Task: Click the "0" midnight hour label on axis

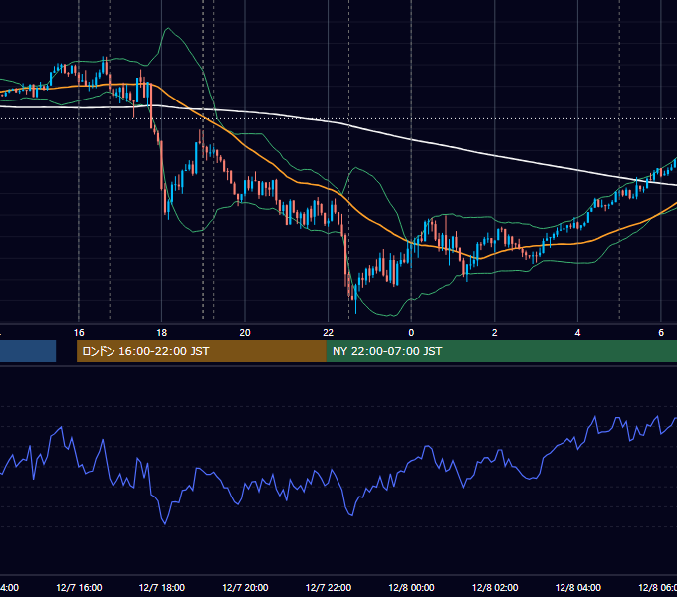Action: (x=411, y=333)
